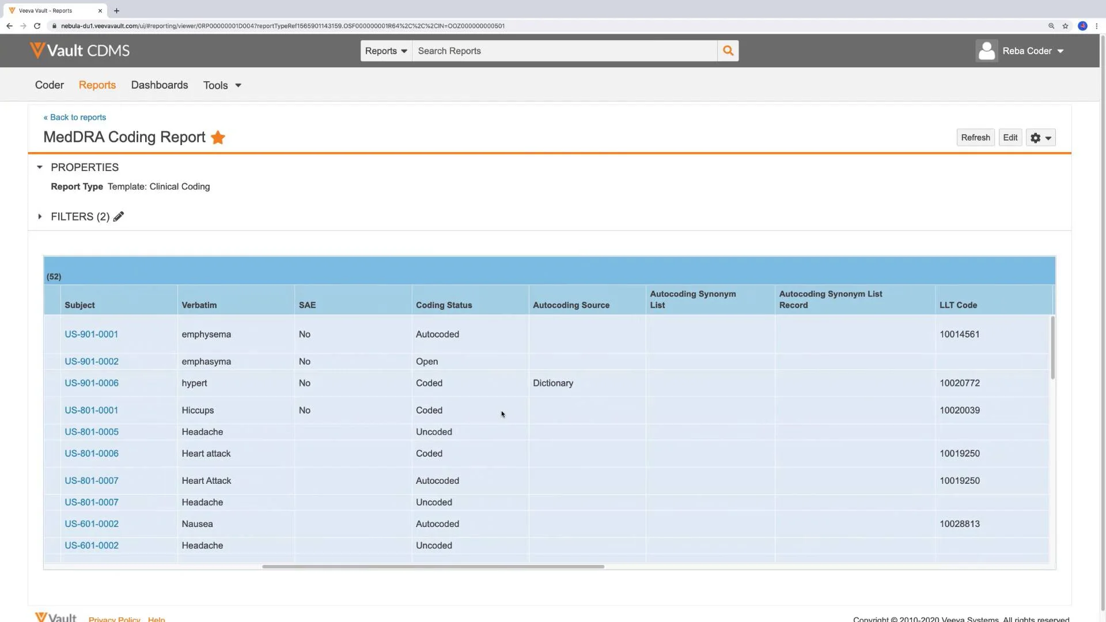Open subject US-801-0006
The height and width of the screenshot is (622, 1106).
coord(91,454)
